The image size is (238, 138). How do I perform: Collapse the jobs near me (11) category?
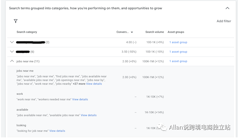12,61
